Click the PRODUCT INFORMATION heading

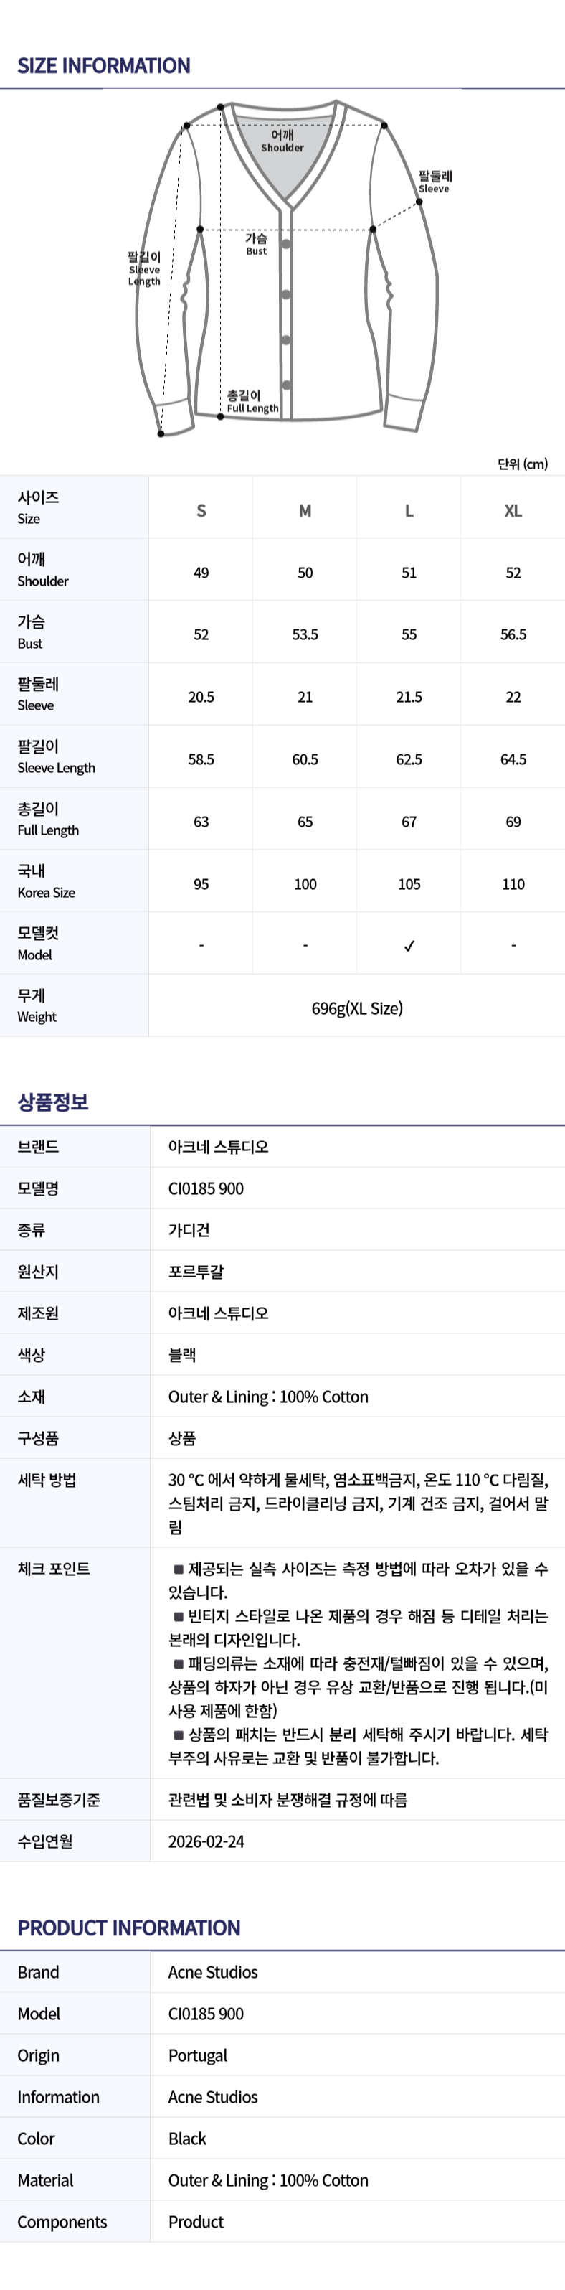pos(129,1928)
